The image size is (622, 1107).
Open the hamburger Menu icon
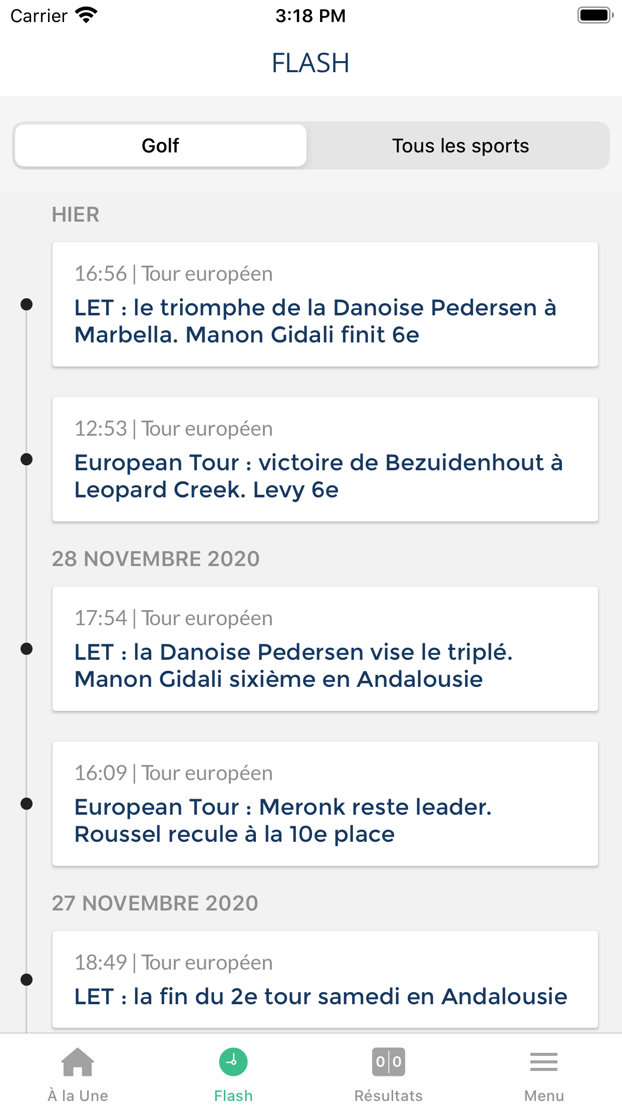click(x=544, y=1062)
